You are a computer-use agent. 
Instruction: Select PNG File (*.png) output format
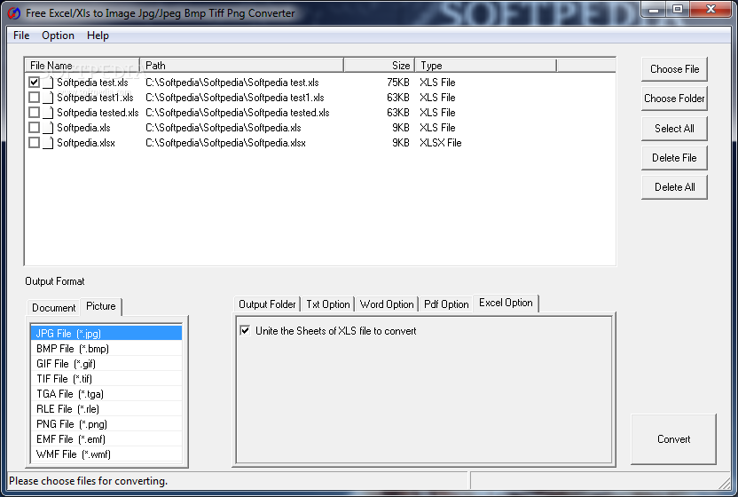(106, 424)
